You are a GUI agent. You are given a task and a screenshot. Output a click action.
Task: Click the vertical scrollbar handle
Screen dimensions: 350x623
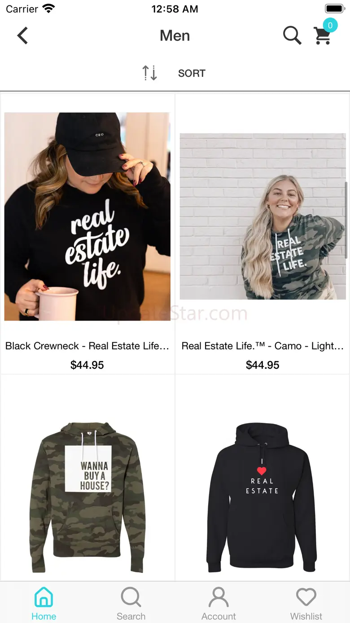pyautogui.click(x=346, y=220)
